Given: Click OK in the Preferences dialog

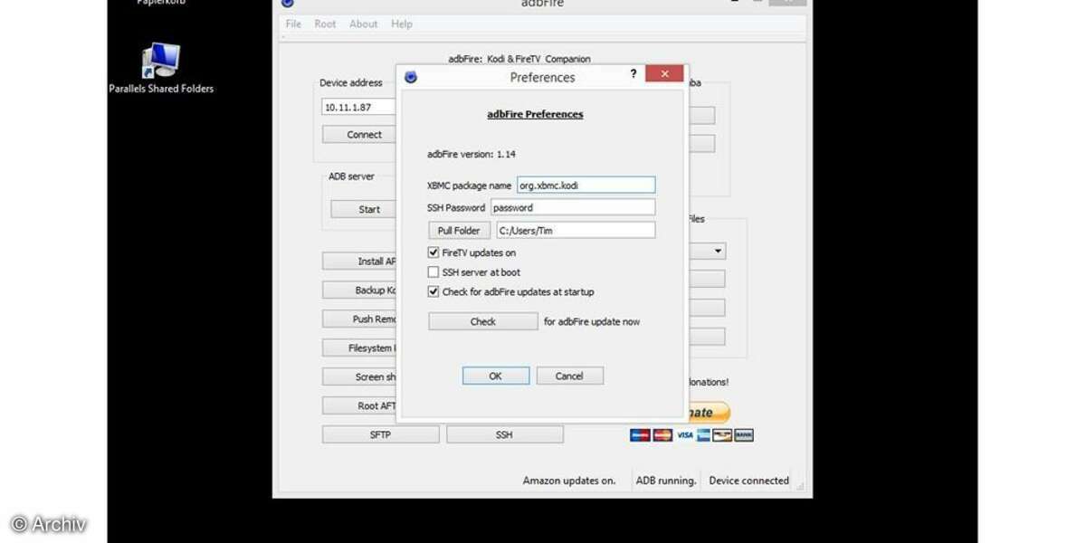Looking at the screenshot, I should [x=495, y=376].
